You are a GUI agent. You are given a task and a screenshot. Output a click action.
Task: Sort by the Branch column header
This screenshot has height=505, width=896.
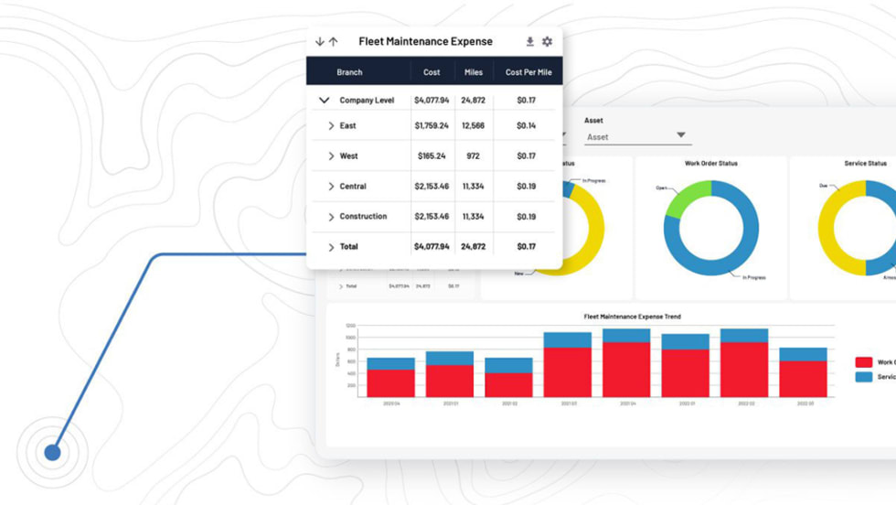point(349,72)
